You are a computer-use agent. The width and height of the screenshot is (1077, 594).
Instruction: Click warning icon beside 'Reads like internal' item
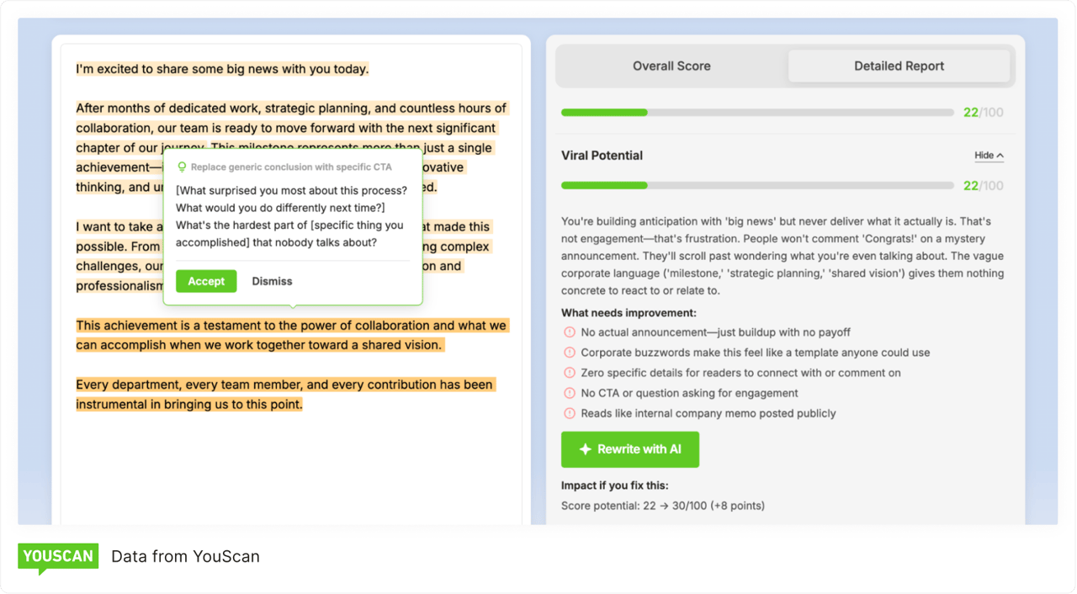(570, 413)
